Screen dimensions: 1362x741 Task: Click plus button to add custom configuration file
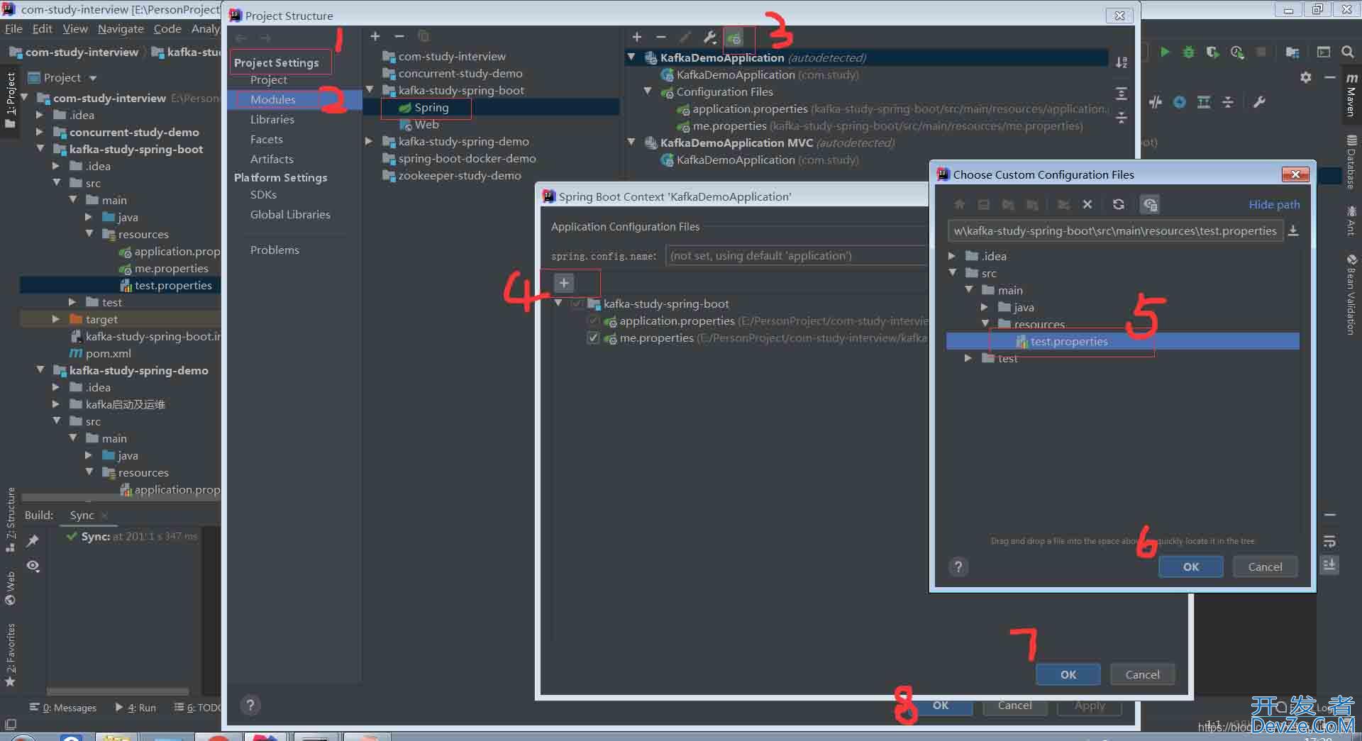[564, 283]
